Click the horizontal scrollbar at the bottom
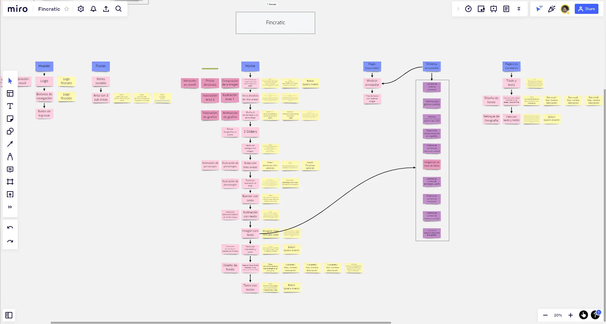The height and width of the screenshot is (324, 606). pos(221,323)
